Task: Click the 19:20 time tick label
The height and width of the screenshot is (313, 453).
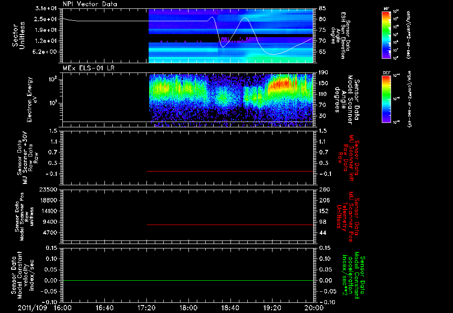Action: coord(272,308)
